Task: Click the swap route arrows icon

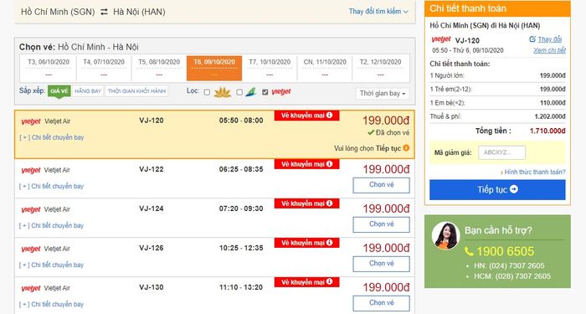Action: coord(105,12)
